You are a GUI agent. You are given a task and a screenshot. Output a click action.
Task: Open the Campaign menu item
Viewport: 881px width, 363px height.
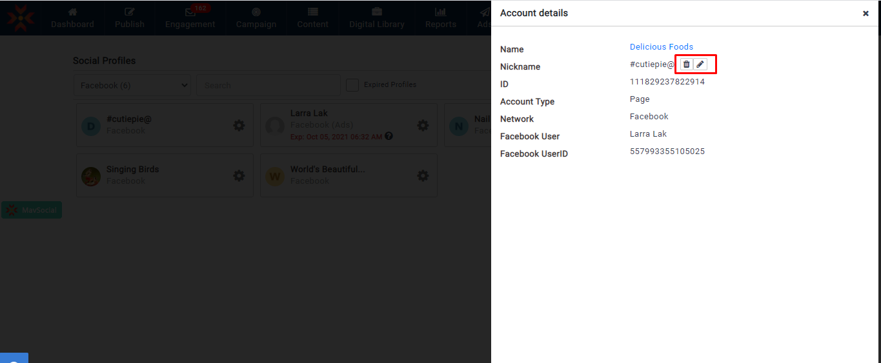click(256, 18)
